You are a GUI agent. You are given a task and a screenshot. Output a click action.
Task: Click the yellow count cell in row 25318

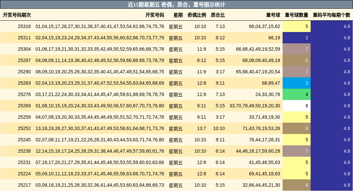(x=297, y=27)
